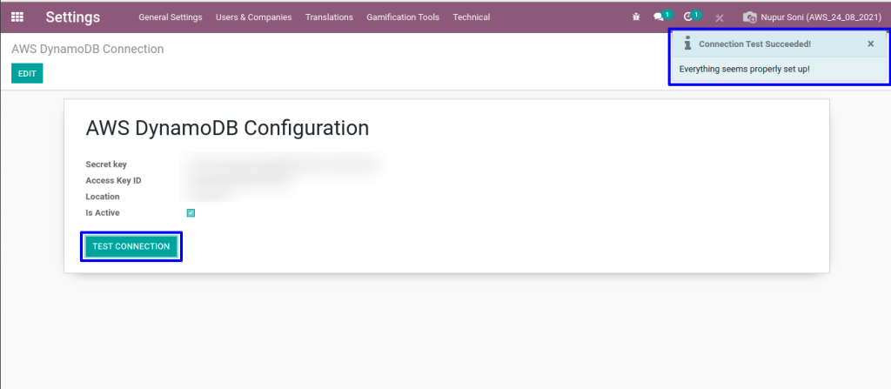The height and width of the screenshot is (389, 891).
Task: Click the Connection Test Succeeded title
Action: pyautogui.click(x=754, y=44)
